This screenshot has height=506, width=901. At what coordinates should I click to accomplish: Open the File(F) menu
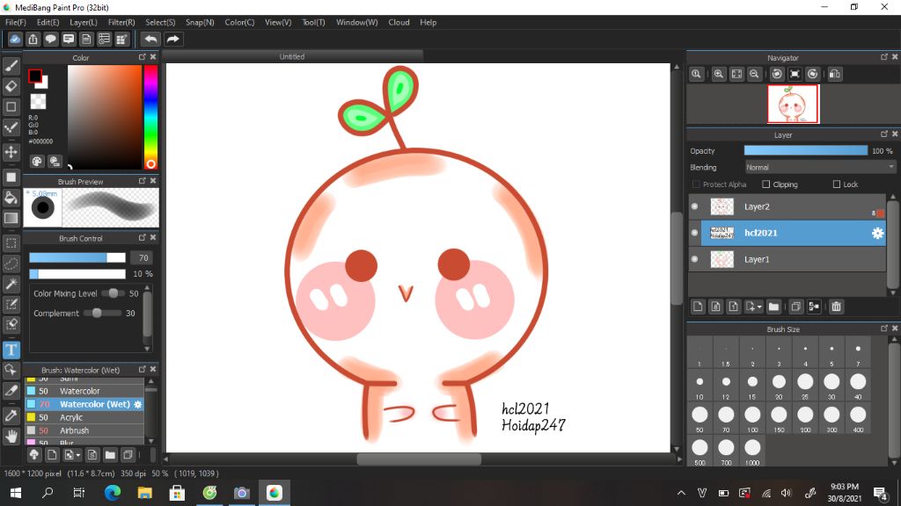point(16,22)
